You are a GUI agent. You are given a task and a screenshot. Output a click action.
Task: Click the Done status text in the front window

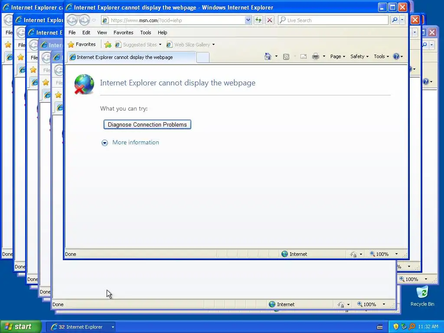point(71,254)
